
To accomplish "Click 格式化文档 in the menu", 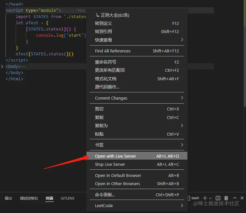I will click(x=137, y=79).
